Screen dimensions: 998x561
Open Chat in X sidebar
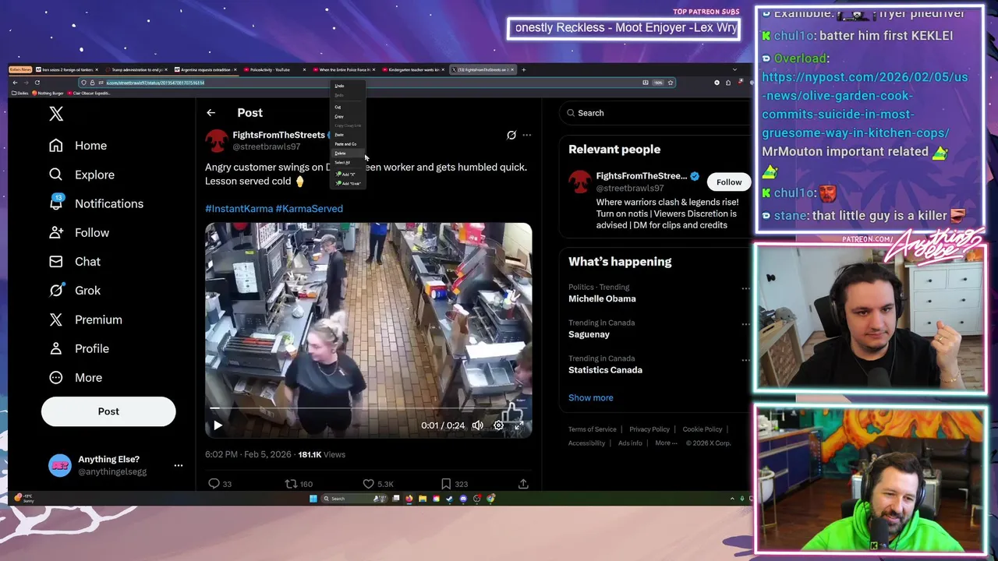[75, 261]
